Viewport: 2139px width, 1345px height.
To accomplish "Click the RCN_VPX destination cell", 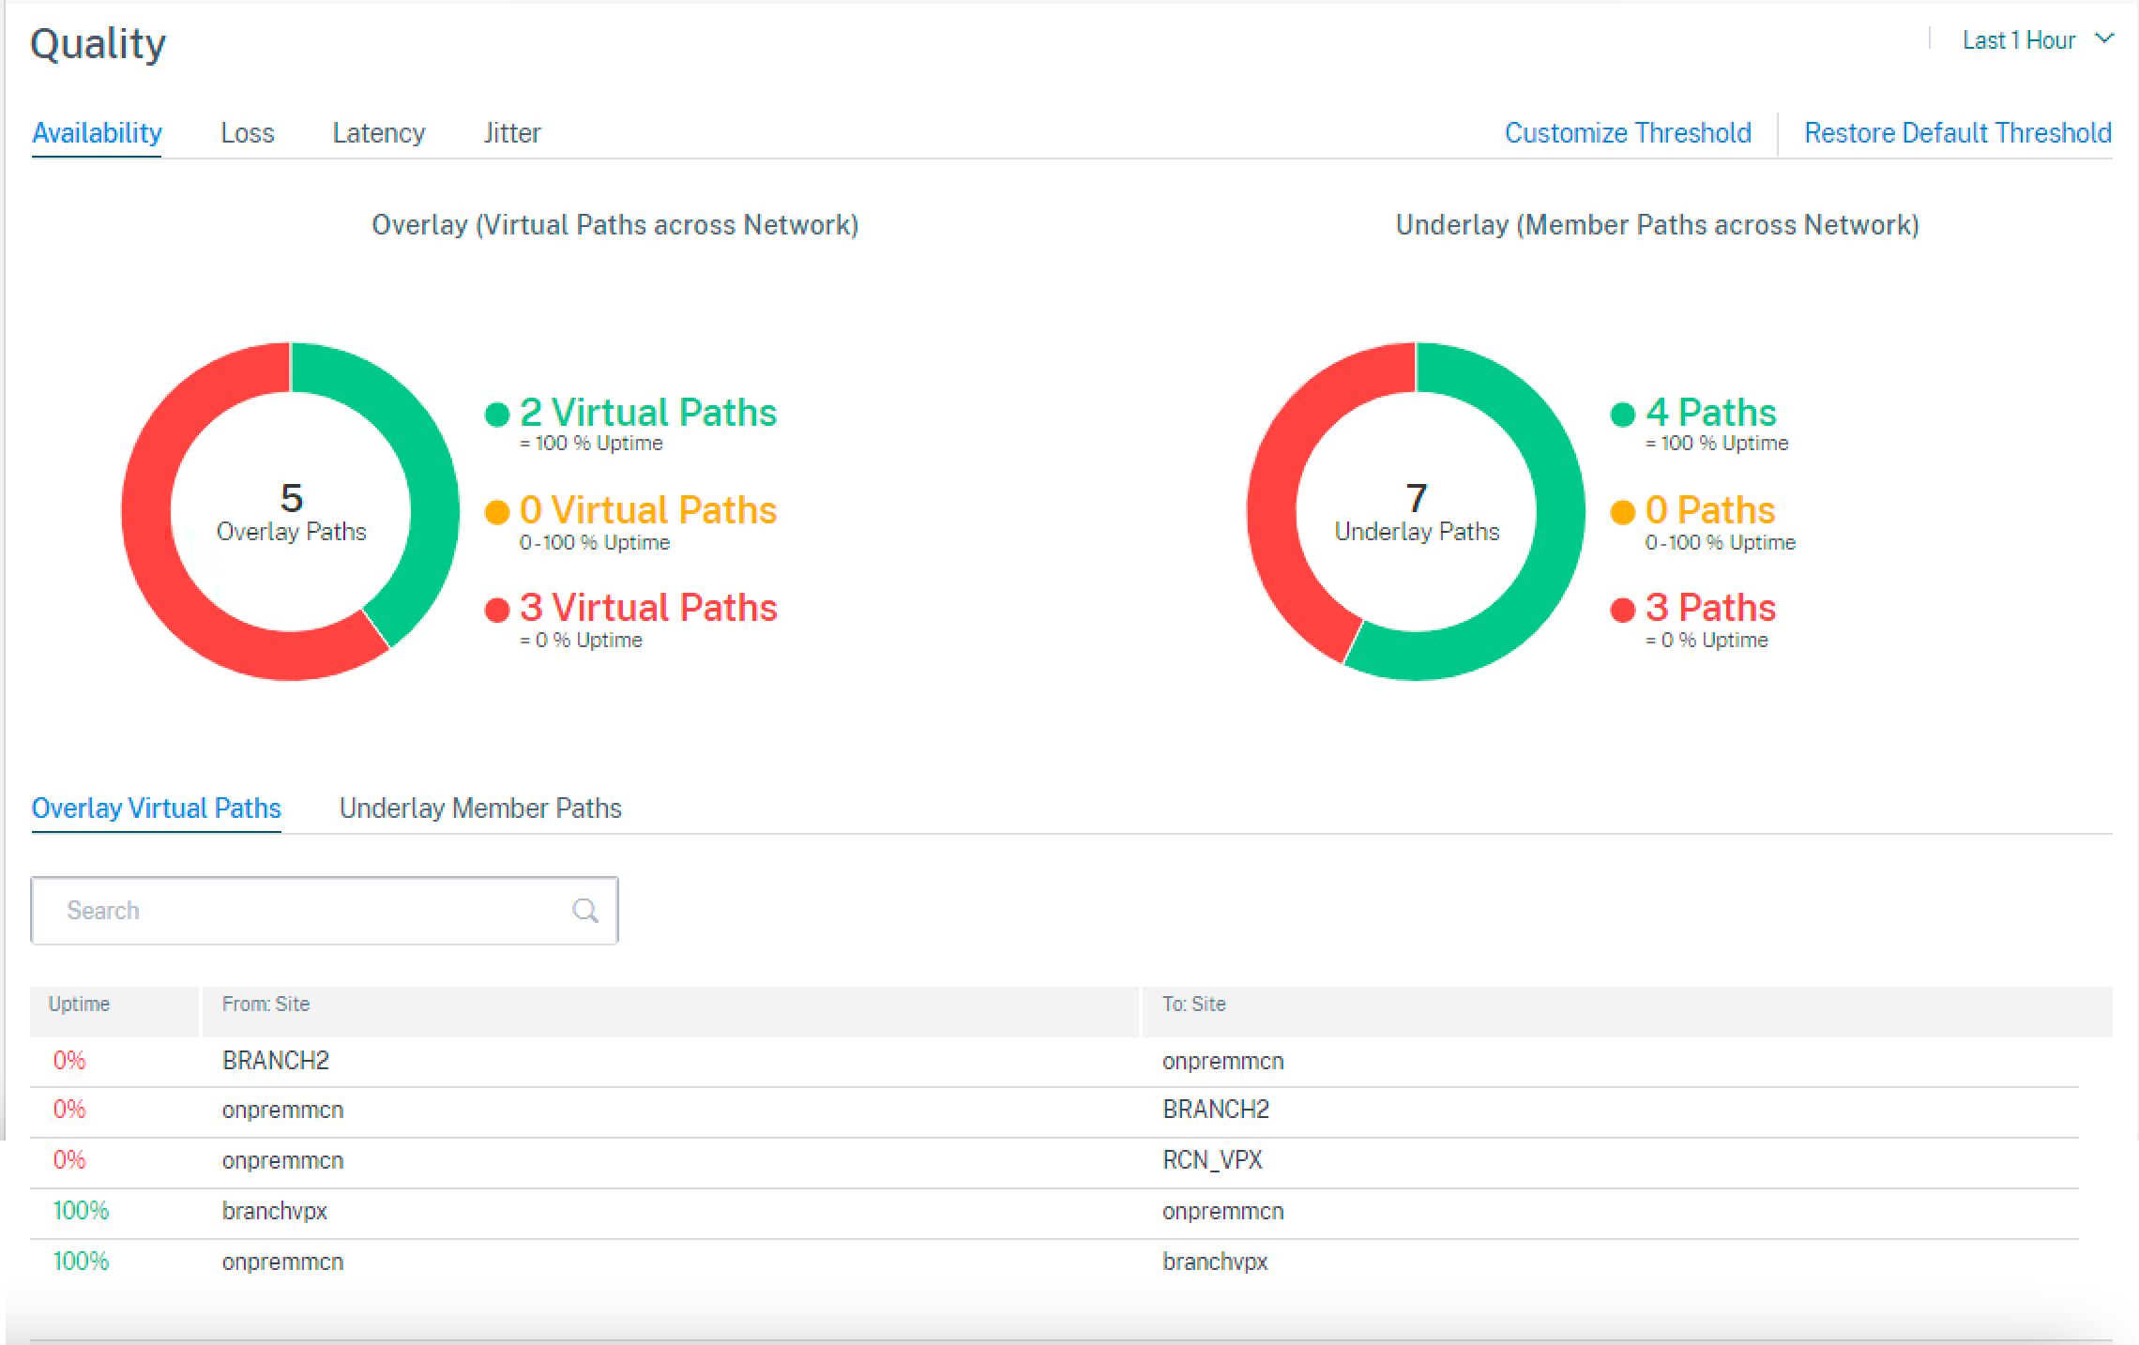I will (1212, 1160).
